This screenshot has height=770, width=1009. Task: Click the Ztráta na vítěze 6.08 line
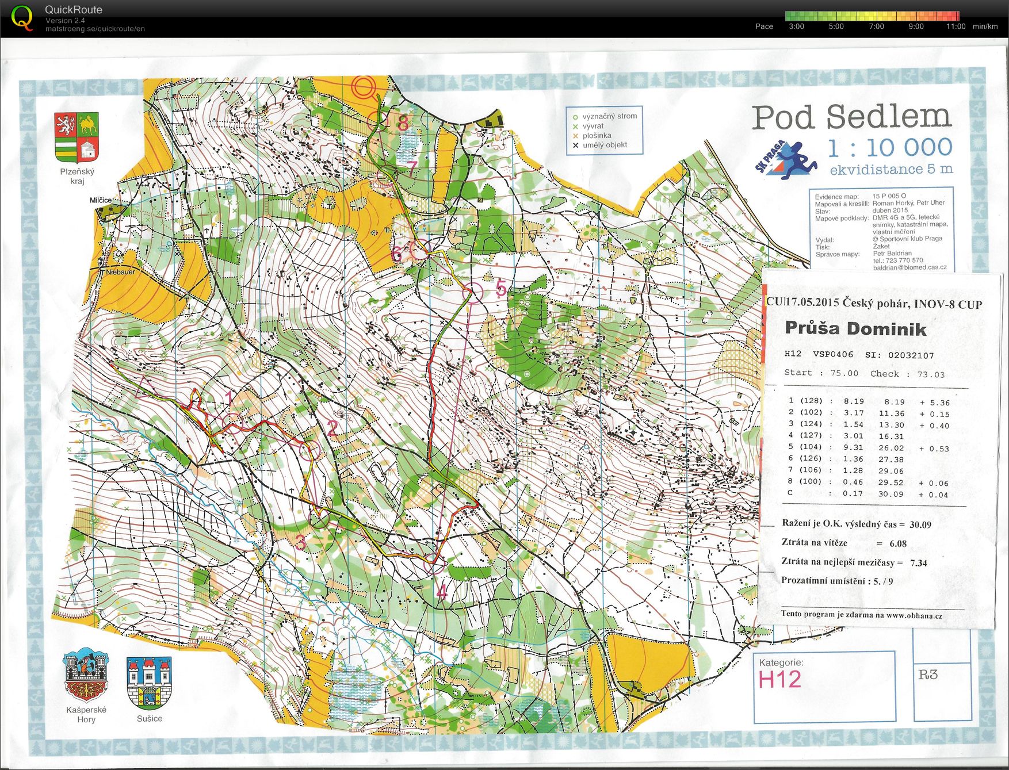coord(844,543)
